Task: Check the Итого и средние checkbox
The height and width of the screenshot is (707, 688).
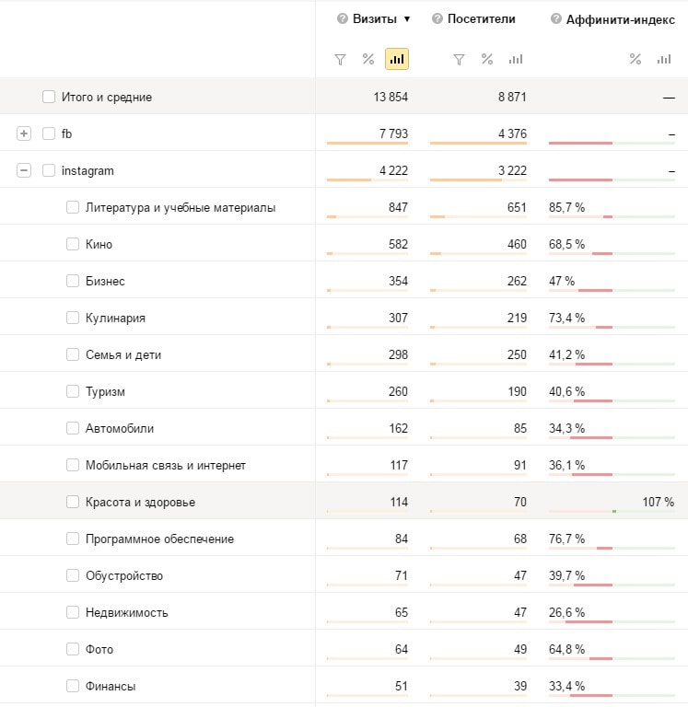Action: (x=49, y=97)
